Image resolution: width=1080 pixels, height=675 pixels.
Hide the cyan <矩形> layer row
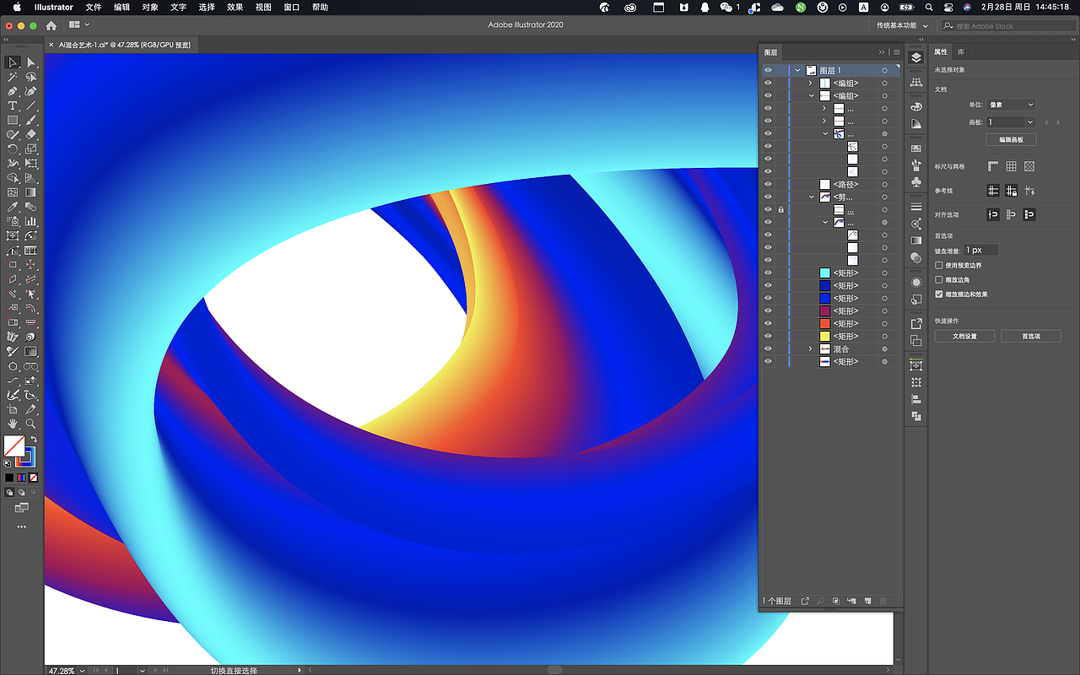pos(768,273)
